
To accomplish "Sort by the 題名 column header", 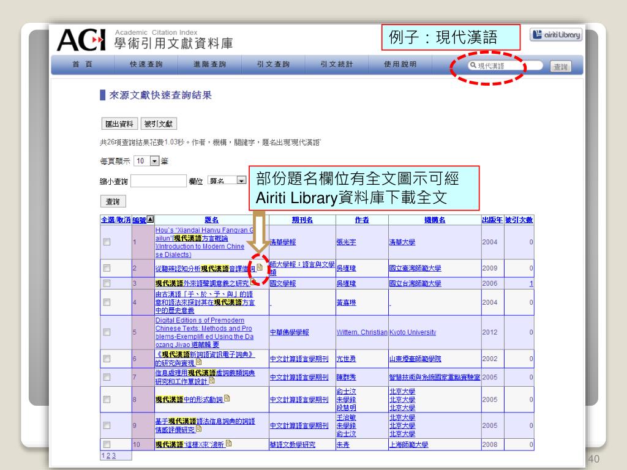I will 211,220.
